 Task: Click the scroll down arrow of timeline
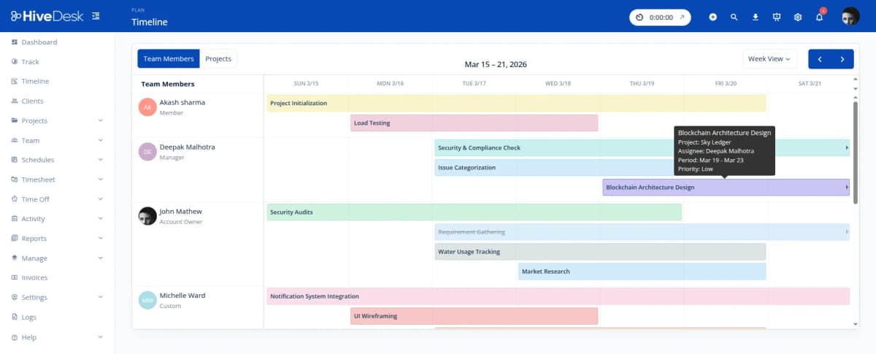pos(856,323)
